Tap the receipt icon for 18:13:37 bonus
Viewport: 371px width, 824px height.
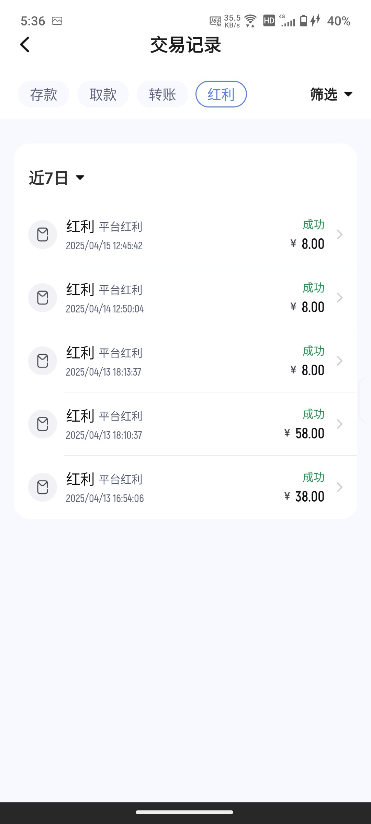click(43, 361)
